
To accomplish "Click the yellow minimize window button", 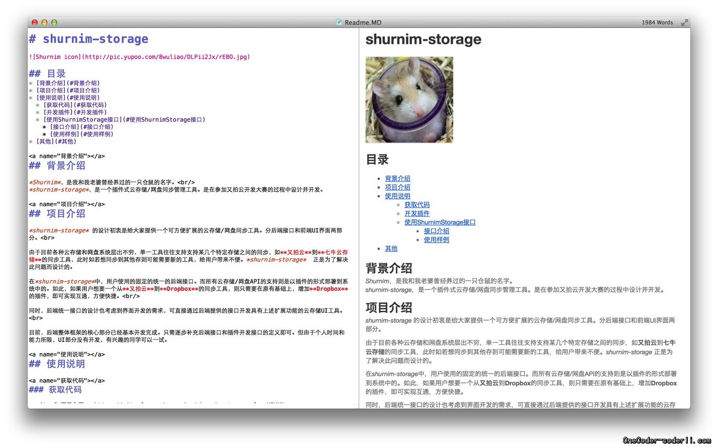I will coord(44,22).
